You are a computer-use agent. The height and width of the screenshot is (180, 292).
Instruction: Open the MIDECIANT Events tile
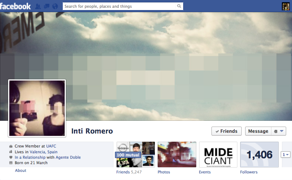pos(218,154)
